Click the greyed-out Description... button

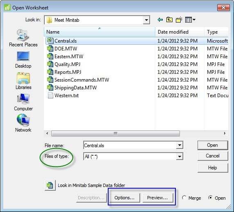click(x=91, y=198)
